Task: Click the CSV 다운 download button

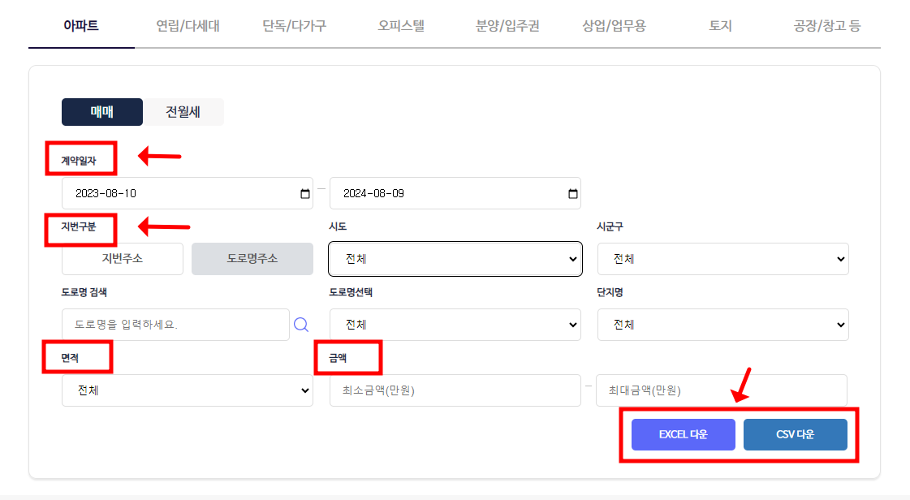Action: pos(796,434)
